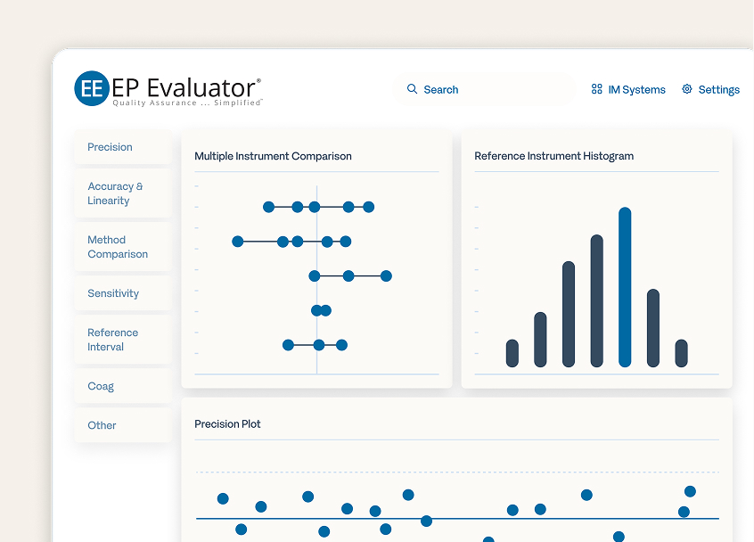Click the Multiple Instrument Comparison title
Screen dimensions: 754x542
tap(273, 156)
